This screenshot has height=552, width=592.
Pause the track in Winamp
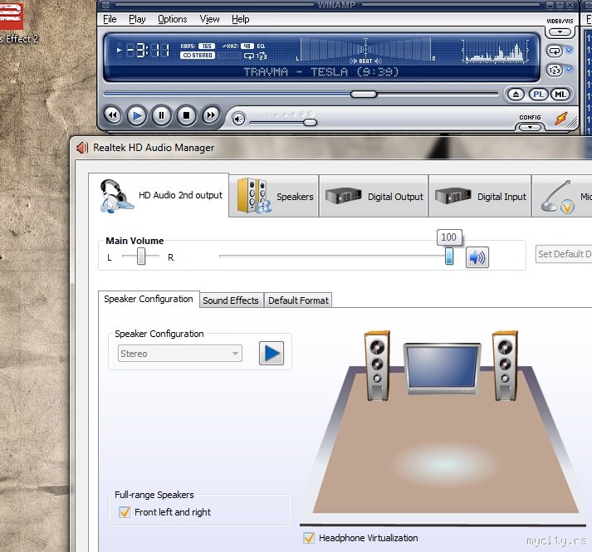click(162, 115)
